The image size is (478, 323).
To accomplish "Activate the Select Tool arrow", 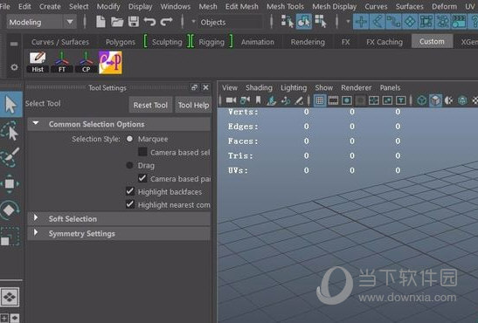I will [x=11, y=105].
